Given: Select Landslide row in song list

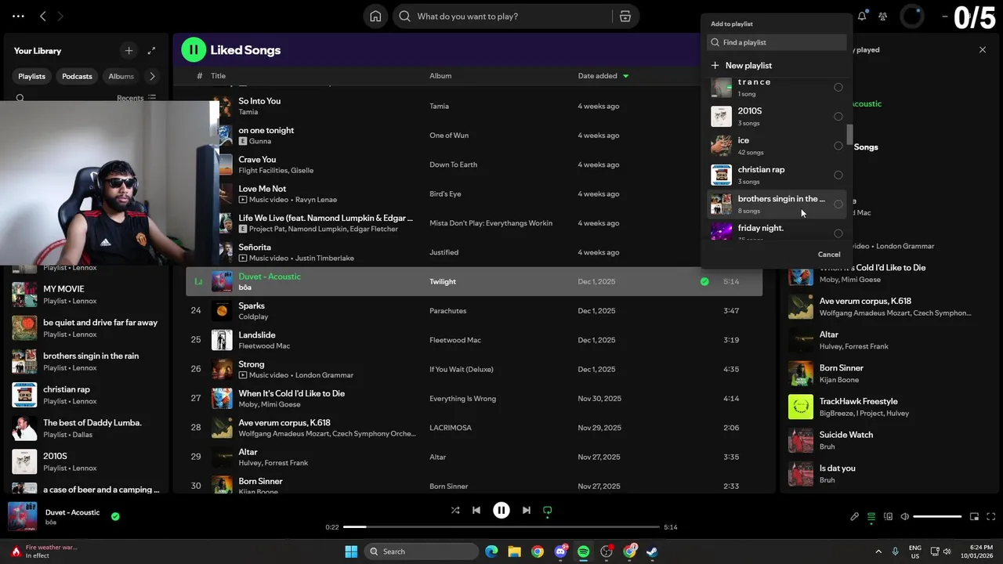Looking at the screenshot, I should pos(473,340).
